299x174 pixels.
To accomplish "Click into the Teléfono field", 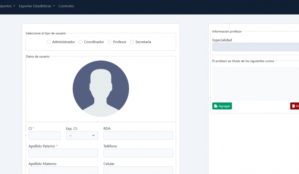I will click(x=138, y=153).
